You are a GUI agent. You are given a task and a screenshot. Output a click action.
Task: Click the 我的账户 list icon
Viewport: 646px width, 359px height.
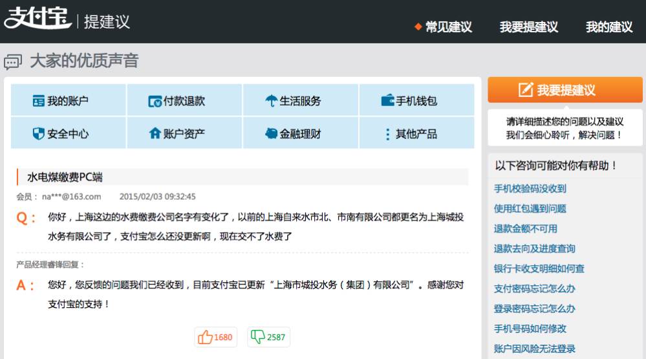(x=38, y=100)
